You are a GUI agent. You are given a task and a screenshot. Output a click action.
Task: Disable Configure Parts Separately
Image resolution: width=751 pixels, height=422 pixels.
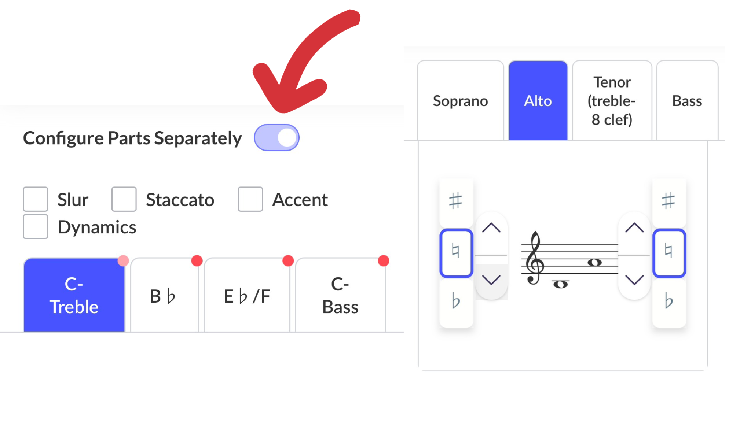click(x=276, y=137)
